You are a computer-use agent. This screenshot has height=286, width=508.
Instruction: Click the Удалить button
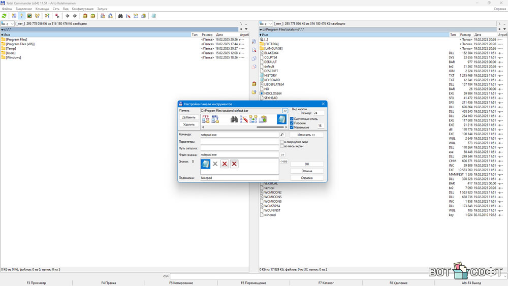[189, 124]
